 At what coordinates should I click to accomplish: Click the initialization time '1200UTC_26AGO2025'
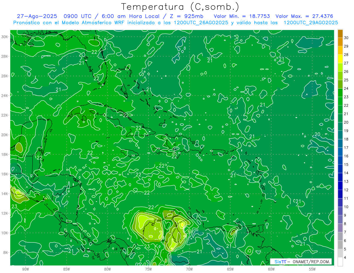click(x=201, y=23)
